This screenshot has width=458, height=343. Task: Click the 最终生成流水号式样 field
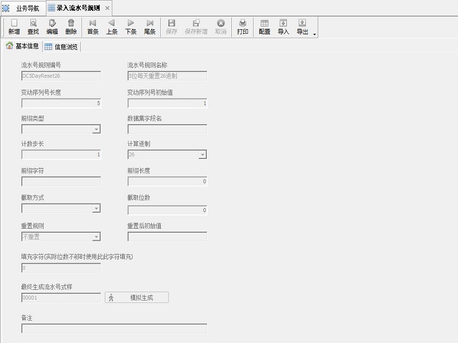(61, 298)
